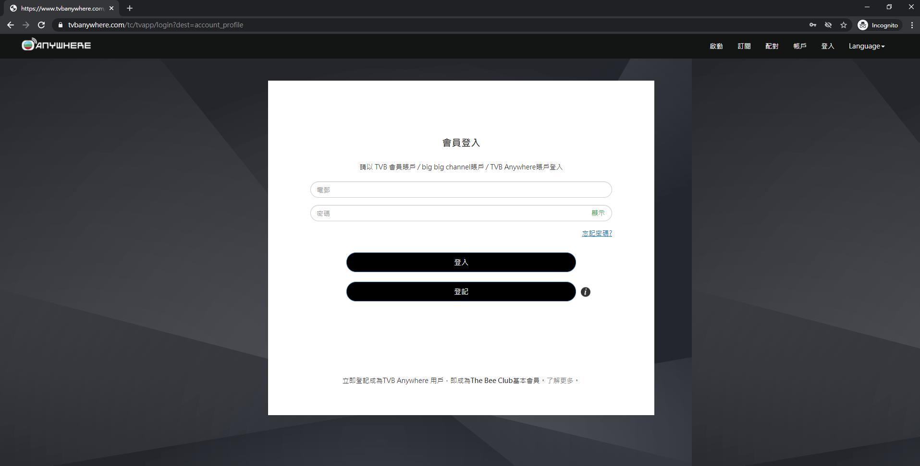Image resolution: width=920 pixels, height=466 pixels.
Task: Click the padlock site info icon
Action: (61, 25)
